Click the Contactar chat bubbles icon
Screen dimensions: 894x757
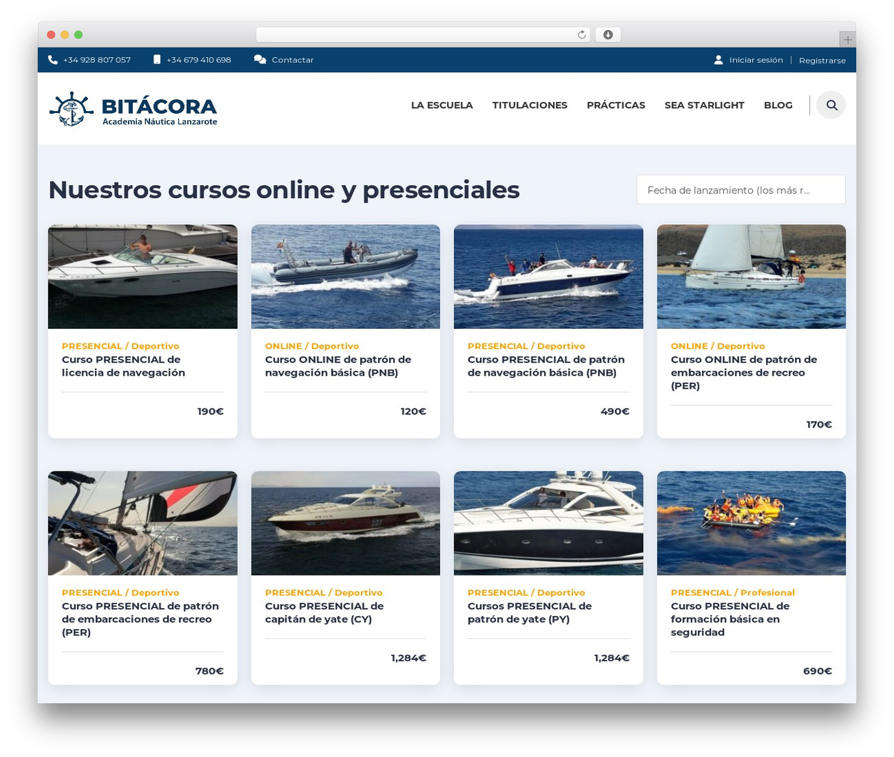pyautogui.click(x=260, y=60)
